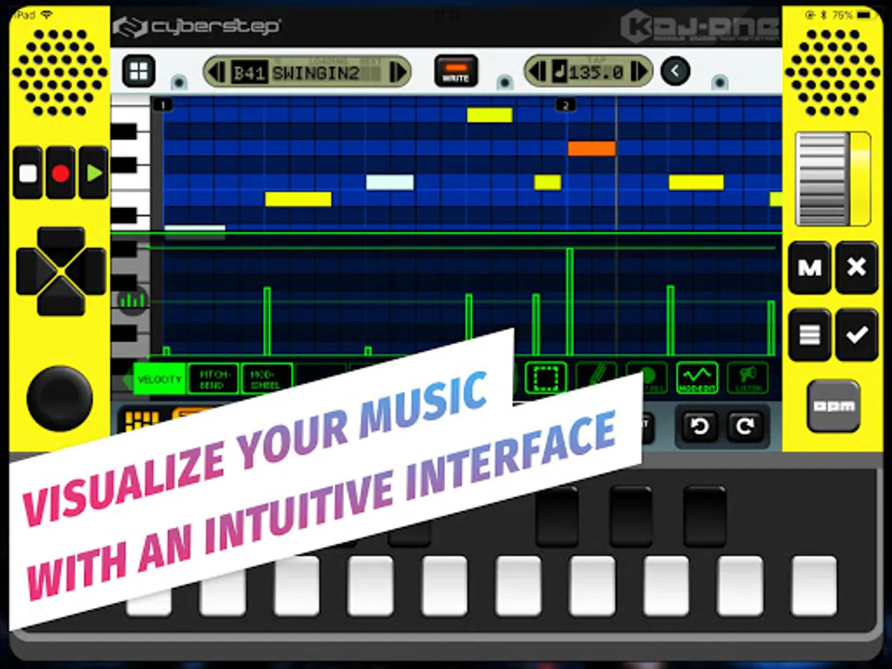Viewport: 892px width, 669px height.
Task: Go to previous pattern with left arrow
Action: [218, 72]
